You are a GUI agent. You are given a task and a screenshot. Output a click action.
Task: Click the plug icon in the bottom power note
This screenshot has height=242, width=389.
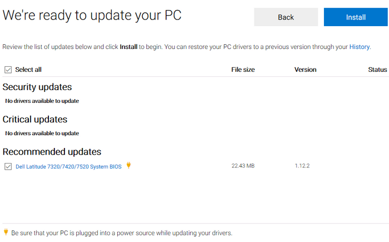click(x=6, y=232)
